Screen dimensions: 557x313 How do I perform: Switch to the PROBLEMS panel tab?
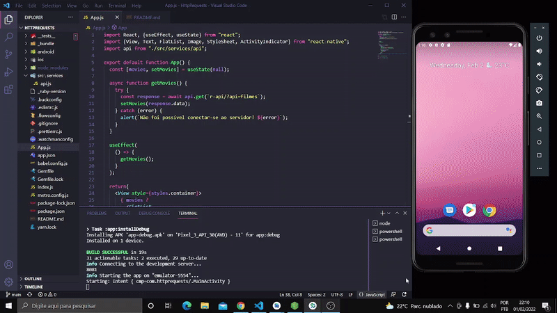(97, 214)
